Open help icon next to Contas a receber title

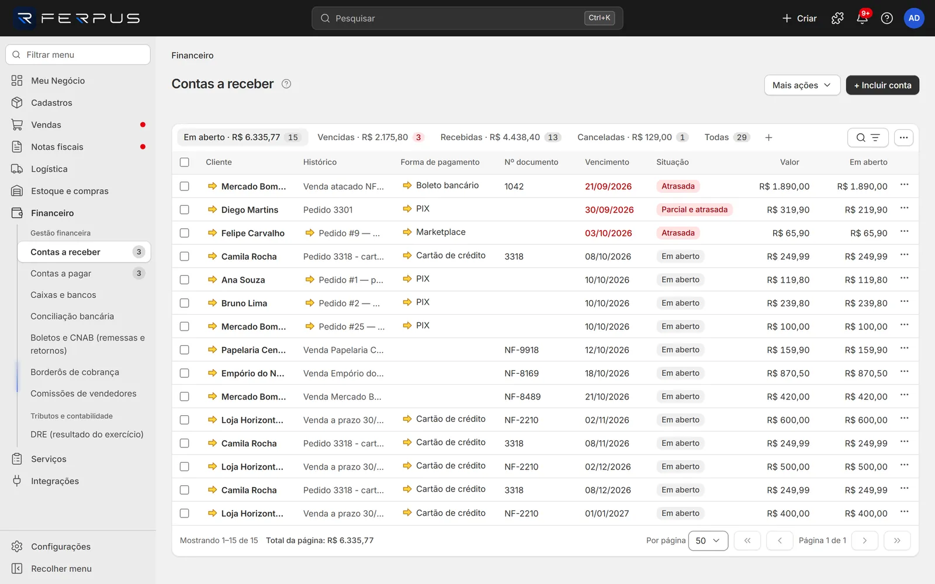click(286, 84)
